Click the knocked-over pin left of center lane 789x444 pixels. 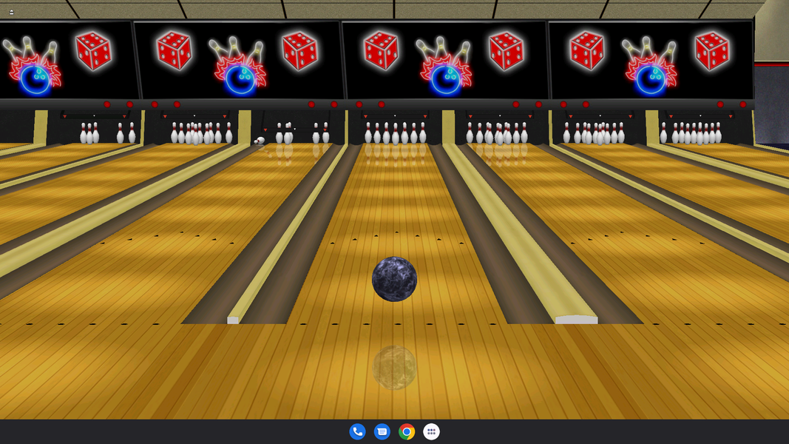pyautogui.click(x=260, y=141)
